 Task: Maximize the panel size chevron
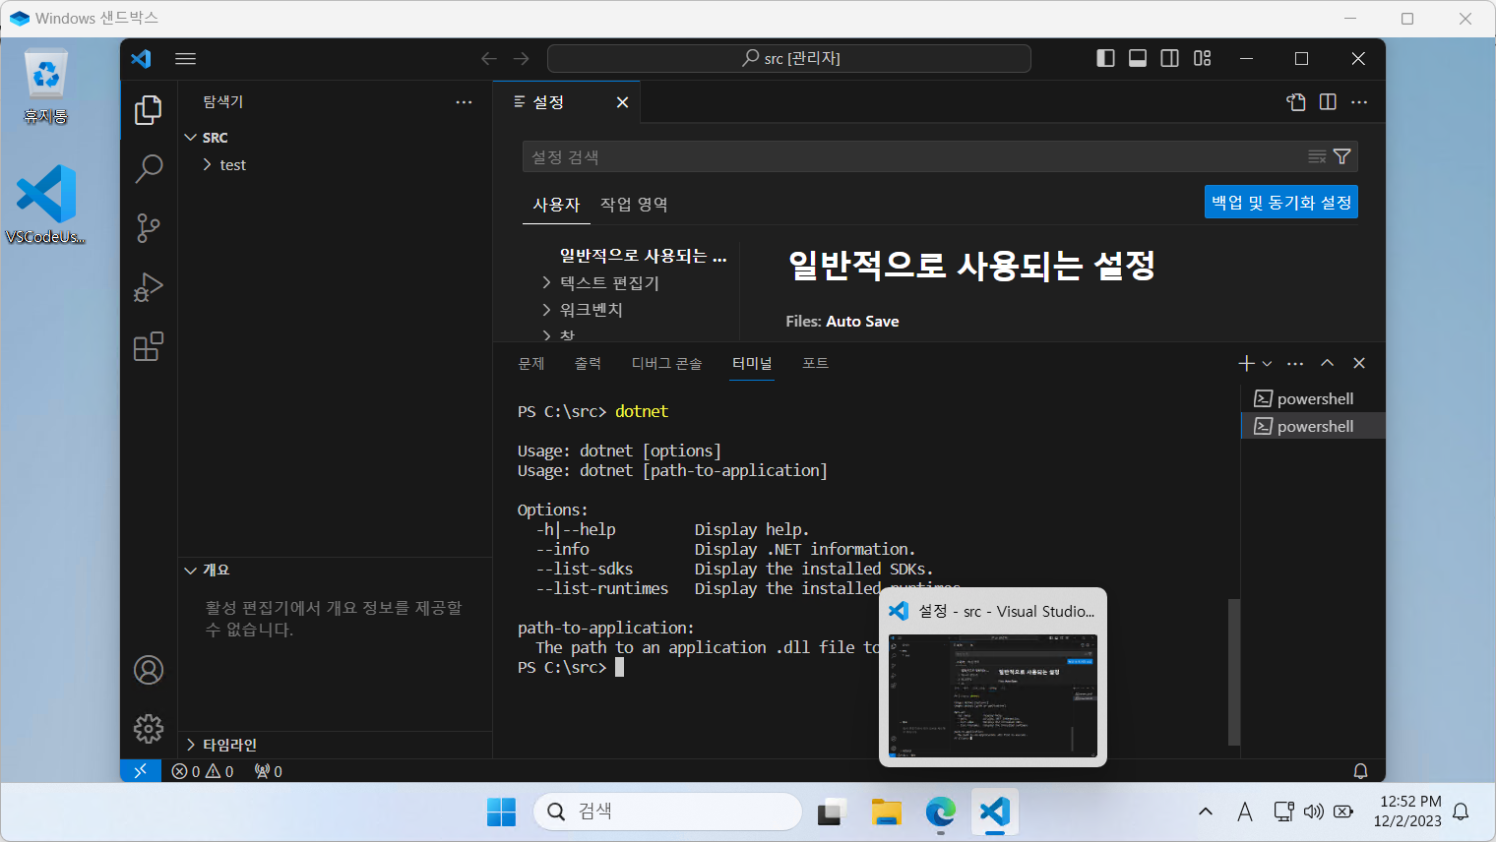[x=1327, y=363]
